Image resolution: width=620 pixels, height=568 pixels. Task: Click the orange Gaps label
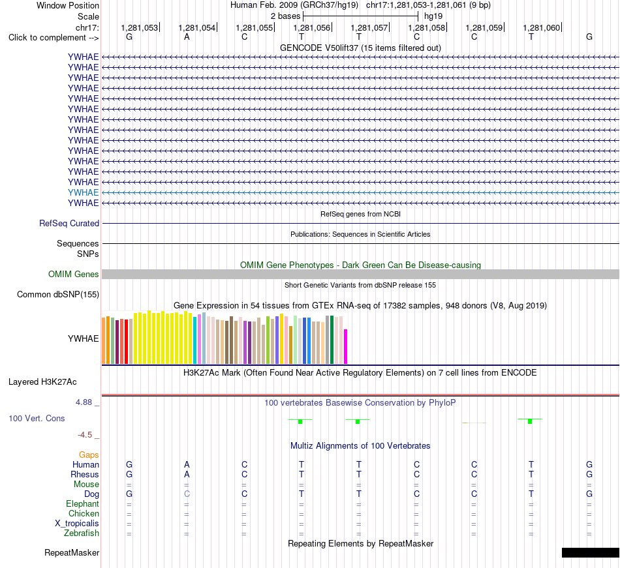(x=89, y=455)
